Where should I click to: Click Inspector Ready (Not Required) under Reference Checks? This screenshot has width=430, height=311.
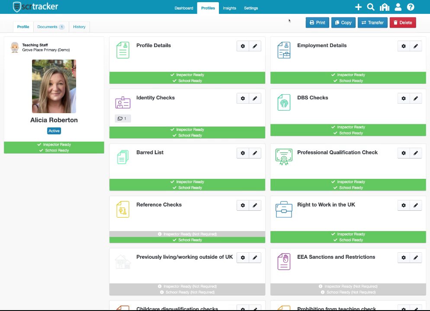pos(187,234)
